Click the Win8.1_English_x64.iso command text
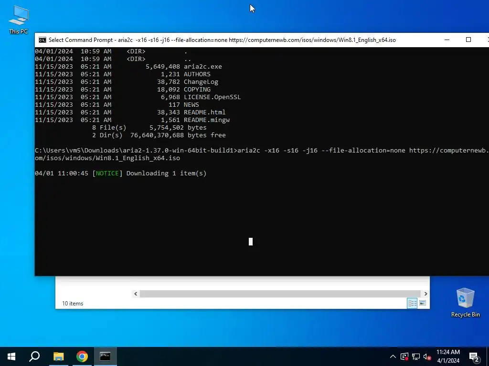This screenshot has width=489, height=366. (138, 158)
